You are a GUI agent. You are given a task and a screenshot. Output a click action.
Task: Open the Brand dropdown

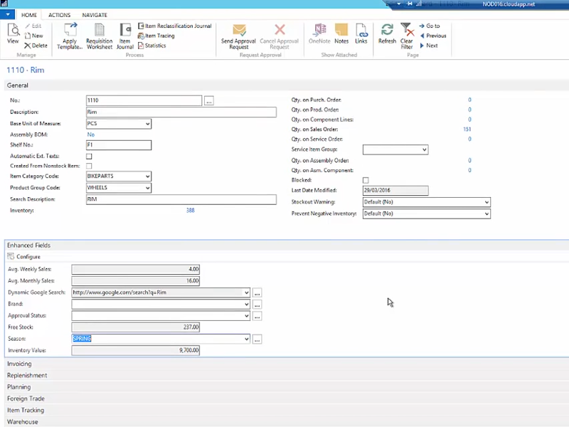pos(247,305)
